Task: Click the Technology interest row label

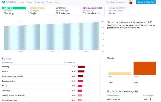Action: click(6, 91)
